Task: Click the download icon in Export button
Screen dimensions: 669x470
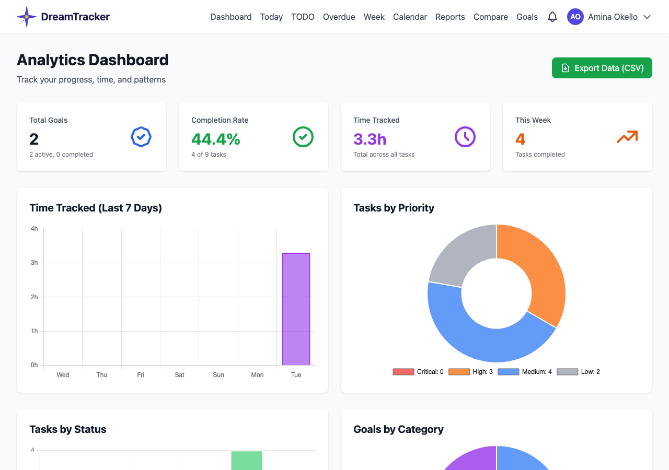Action: (x=565, y=68)
